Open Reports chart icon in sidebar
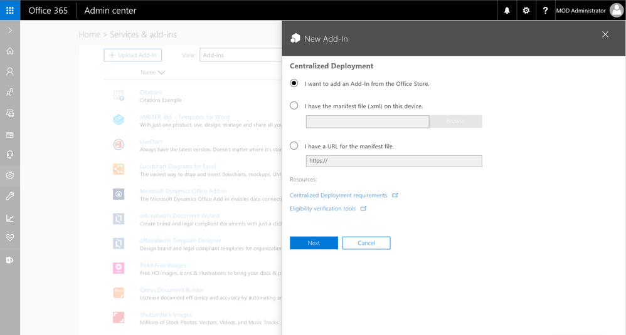 [x=10, y=218]
